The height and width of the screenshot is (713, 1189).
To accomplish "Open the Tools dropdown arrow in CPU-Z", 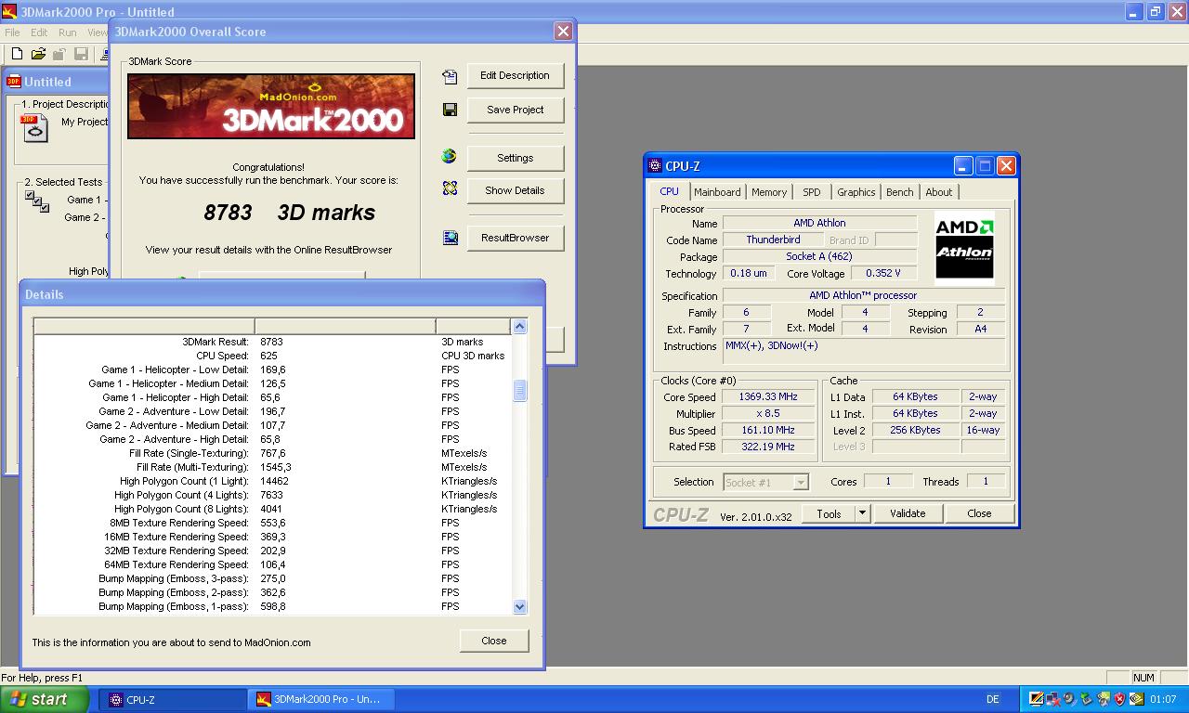I will pyautogui.click(x=861, y=513).
